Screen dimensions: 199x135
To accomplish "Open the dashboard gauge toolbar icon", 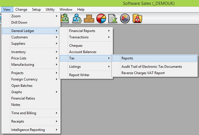I will click(x=125, y=18).
